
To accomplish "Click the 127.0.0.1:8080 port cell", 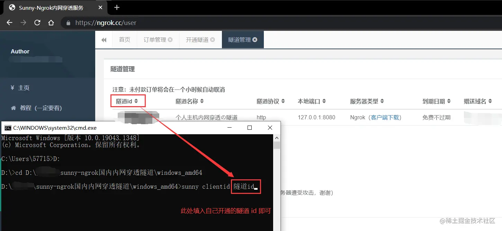I will (x=316, y=118).
